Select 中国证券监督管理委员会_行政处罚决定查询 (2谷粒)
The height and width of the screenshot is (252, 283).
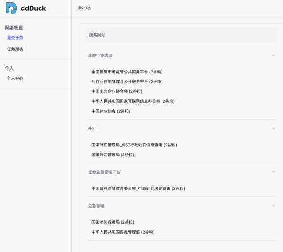pyautogui.click(x=138, y=188)
